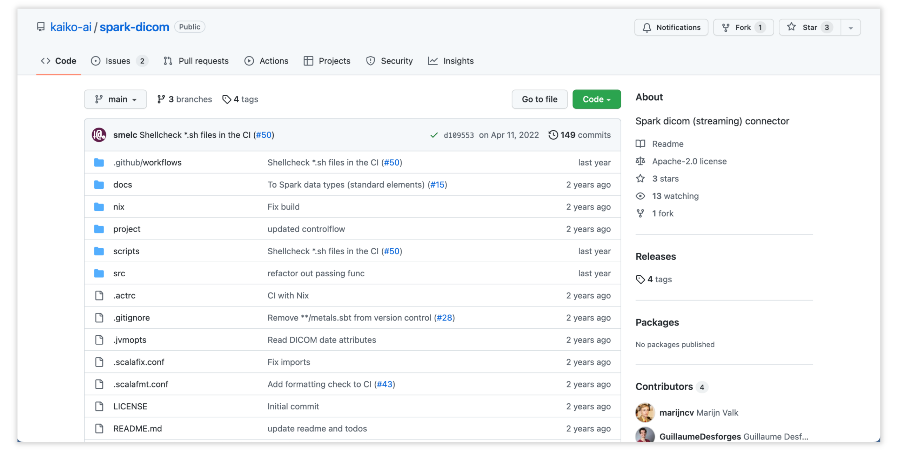Open the nix folder
This screenshot has width=898, height=451.
click(x=119, y=207)
